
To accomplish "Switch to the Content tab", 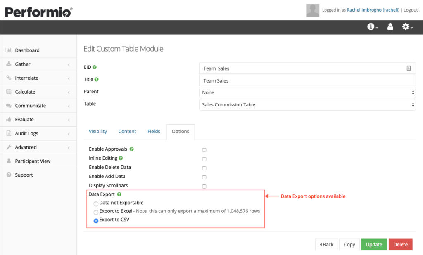I will pos(127,131).
